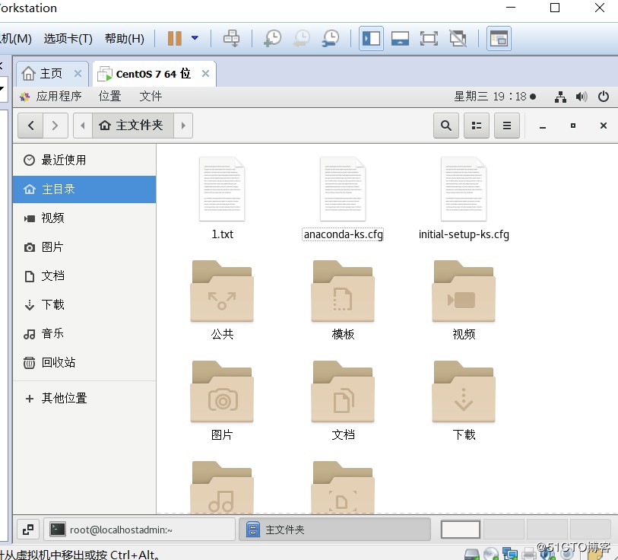Select 最近使用 in the sidebar

pos(84,161)
